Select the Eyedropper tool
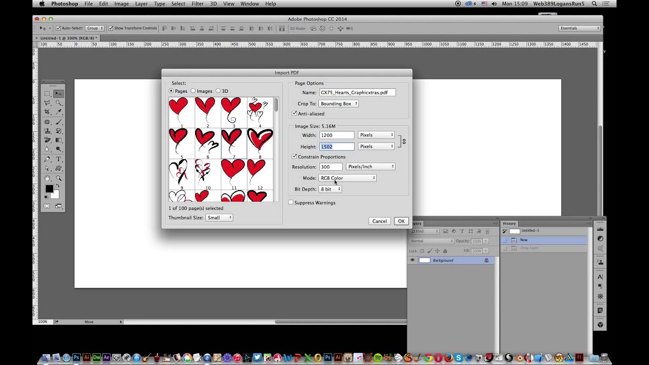Screen dimensions: 649x365 click(x=59, y=112)
